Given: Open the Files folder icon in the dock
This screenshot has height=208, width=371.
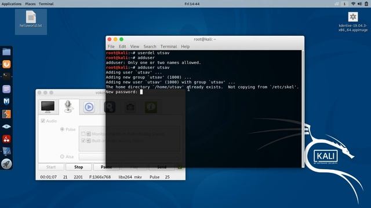Looking at the screenshot, I should pos(6,51).
